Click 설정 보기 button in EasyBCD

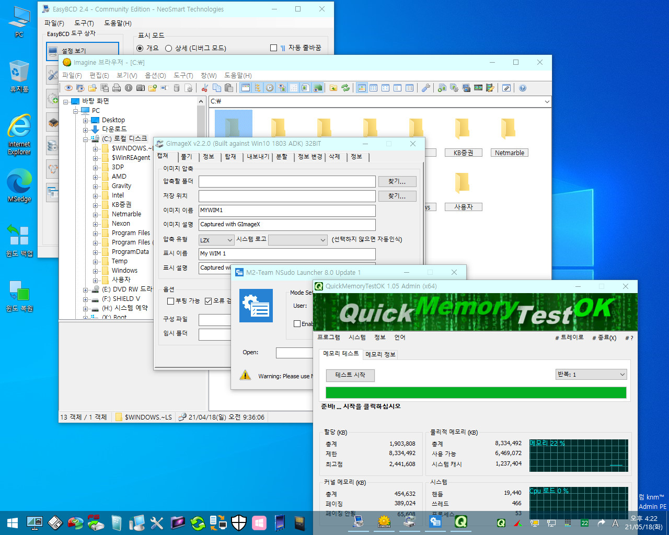(83, 50)
